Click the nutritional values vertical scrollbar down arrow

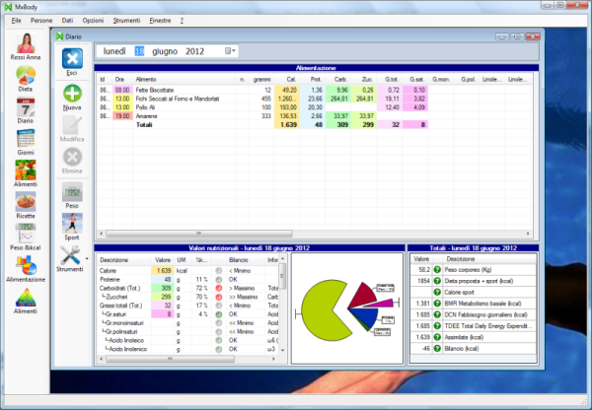click(282, 350)
